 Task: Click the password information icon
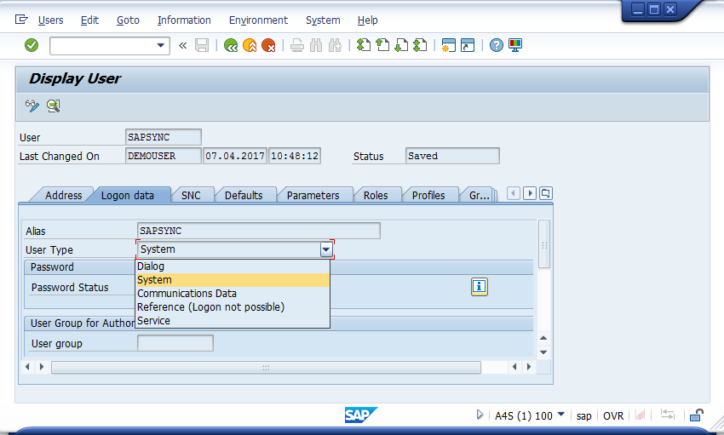coord(480,287)
